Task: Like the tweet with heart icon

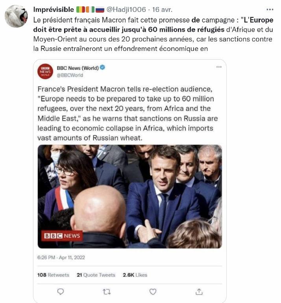Action: pyautogui.click(x=153, y=292)
